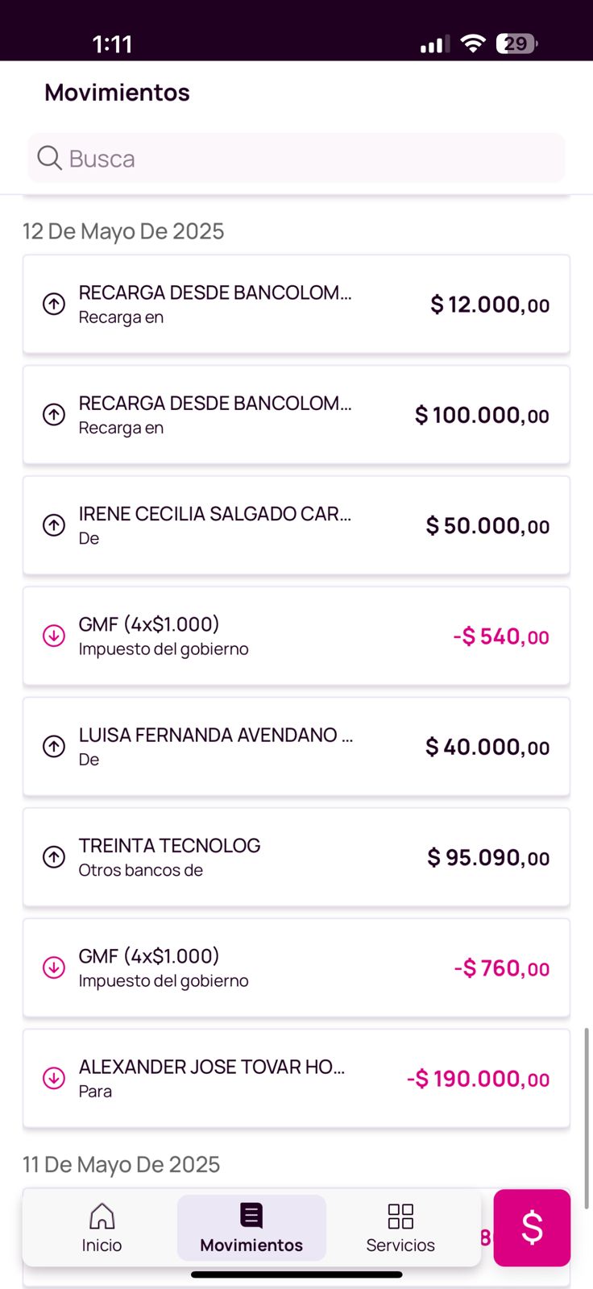Screen dimensions: 593x1289
Task: Focus the Busca search field
Action: click(306, 158)
